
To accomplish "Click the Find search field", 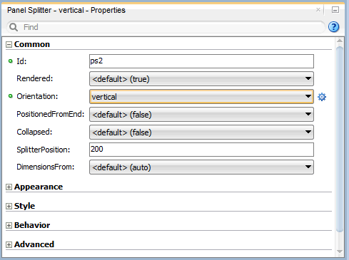I will [x=166, y=27].
